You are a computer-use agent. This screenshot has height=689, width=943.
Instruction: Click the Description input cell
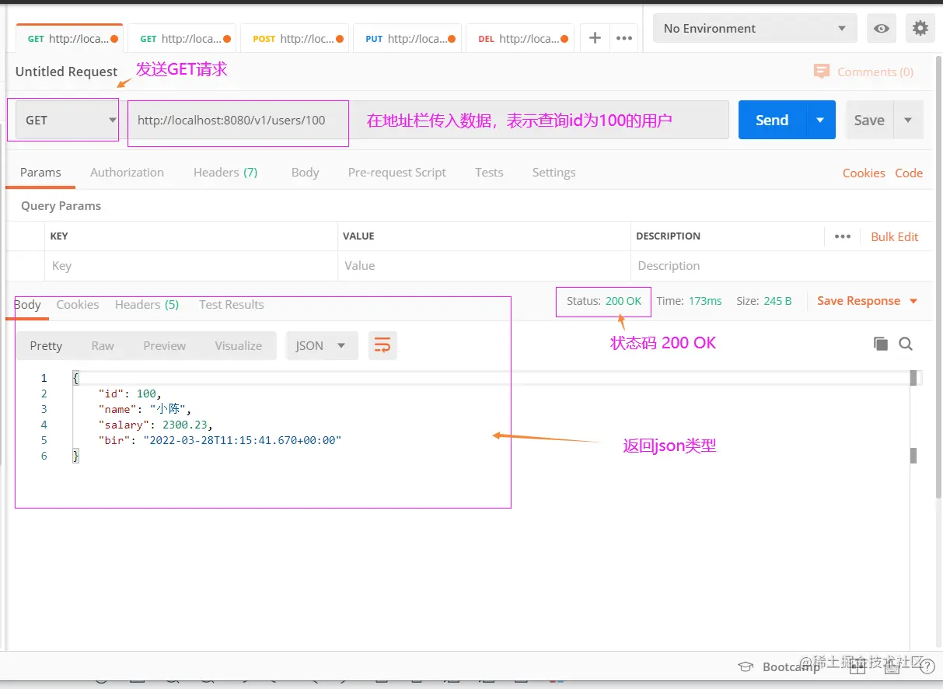pyautogui.click(x=781, y=266)
